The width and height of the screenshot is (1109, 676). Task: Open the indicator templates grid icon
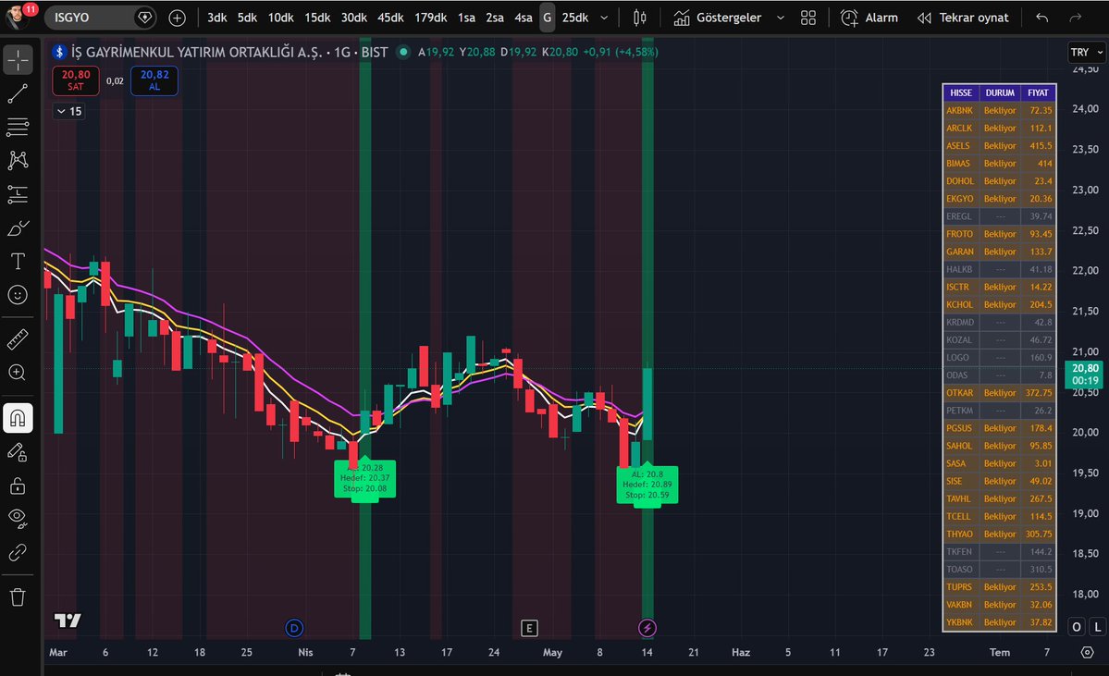807,18
